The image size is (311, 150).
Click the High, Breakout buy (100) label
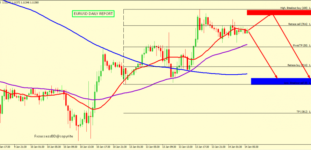(x=294, y=8)
